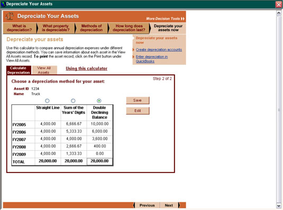Click the Save button

[x=138, y=100]
